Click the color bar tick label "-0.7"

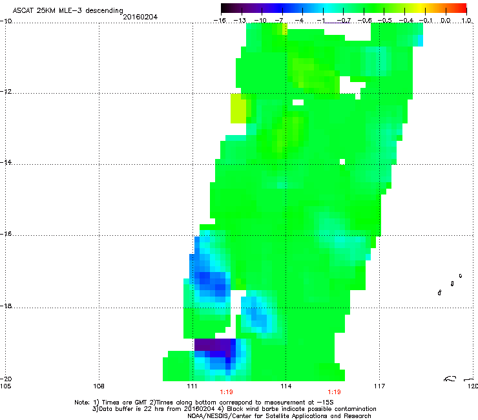click(344, 21)
